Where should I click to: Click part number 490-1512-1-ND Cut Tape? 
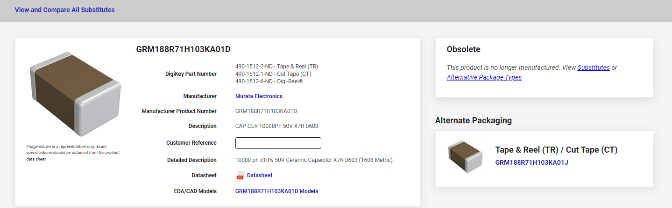click(273, 74)
